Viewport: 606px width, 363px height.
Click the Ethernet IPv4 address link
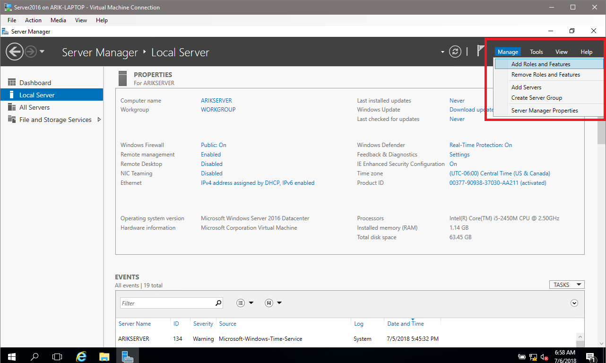[258, 183]
